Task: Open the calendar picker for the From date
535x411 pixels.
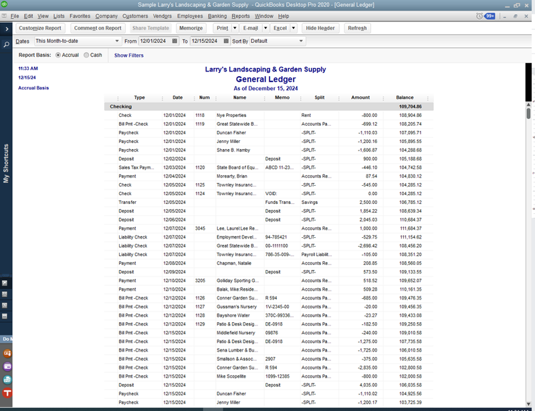Action: pyautogui.click(x=175, y=41)
